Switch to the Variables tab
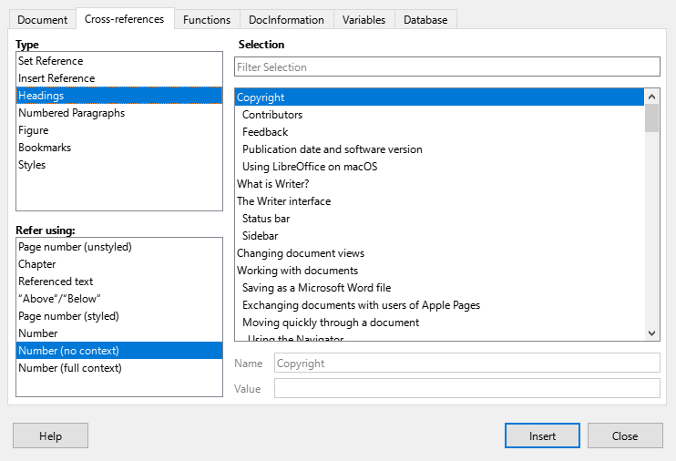 [x=364, y=20]
